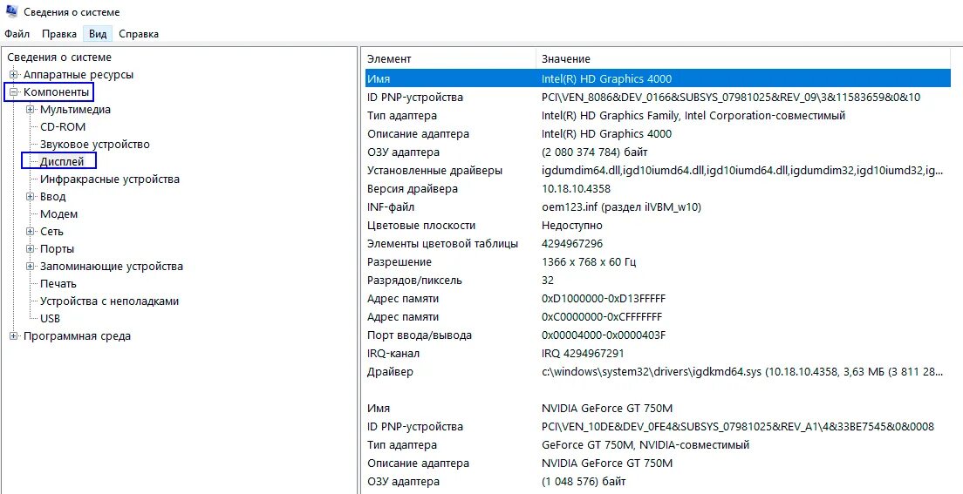Open the Справка menu
963x494 pixels.
[138, 34]
